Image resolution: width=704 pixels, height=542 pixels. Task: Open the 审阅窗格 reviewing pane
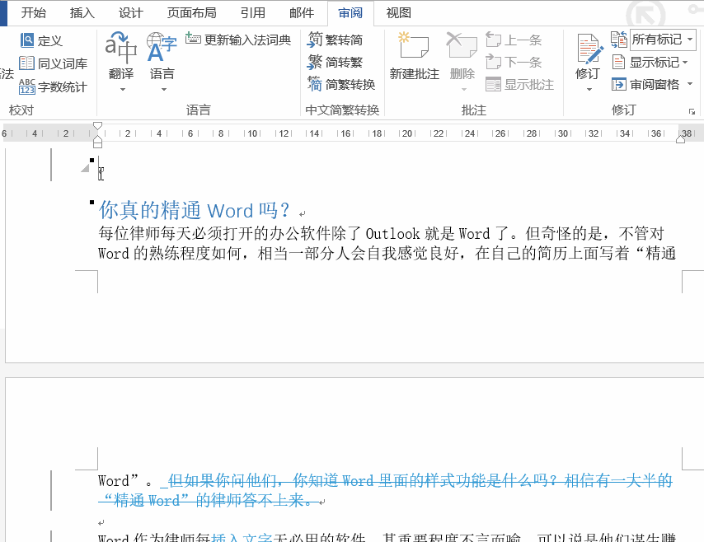pos(651,84)
